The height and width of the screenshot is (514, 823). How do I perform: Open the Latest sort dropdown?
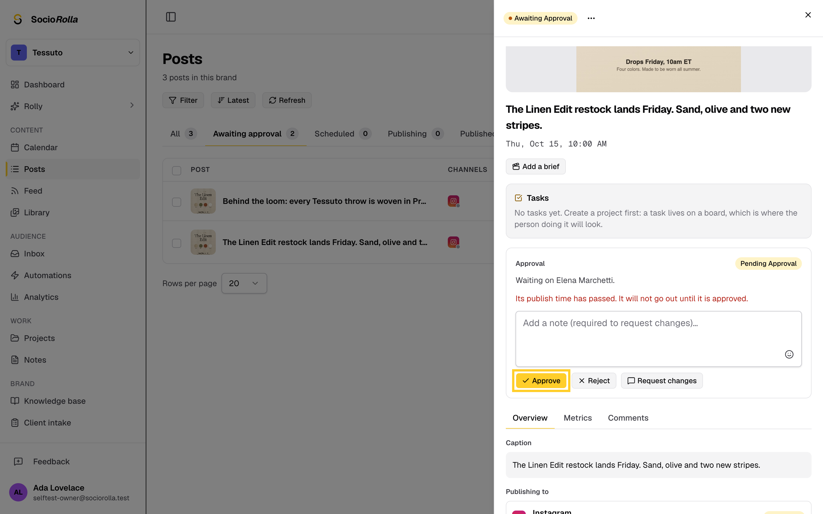point(233,100)
